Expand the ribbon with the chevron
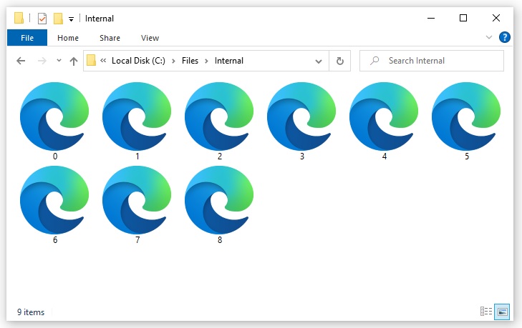The image size is (522, 328). click(x=490, y=37)
